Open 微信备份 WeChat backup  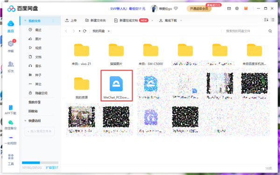click(11, 125)
